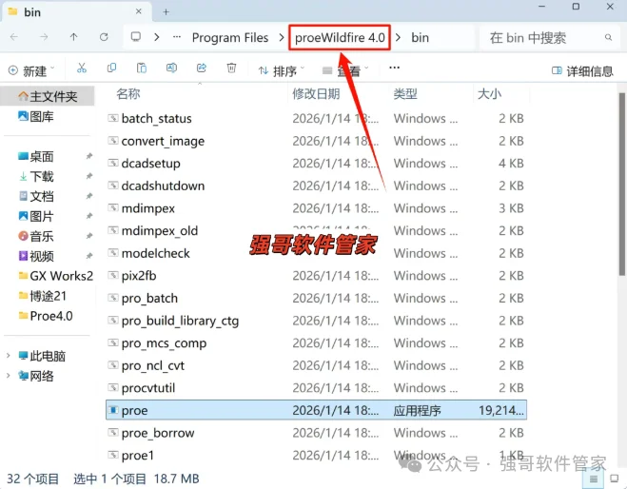The width and height of the screenshot is (627, 489).
Task: Select the pix2fb file
Action: pos(316,276)
